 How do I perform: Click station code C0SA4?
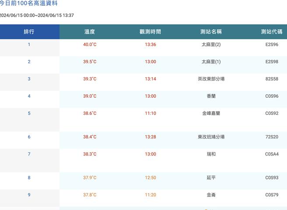pos(272,154)
